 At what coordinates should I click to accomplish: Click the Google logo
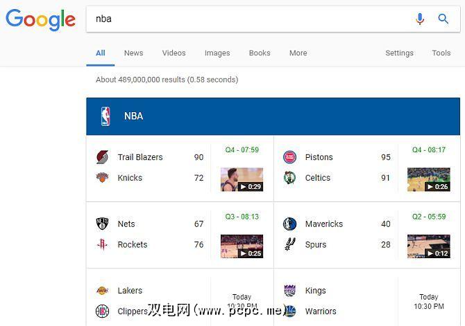point(41,19)
